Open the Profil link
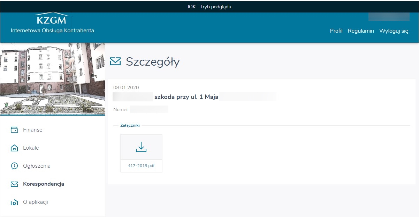 click(x=336, y=31)
